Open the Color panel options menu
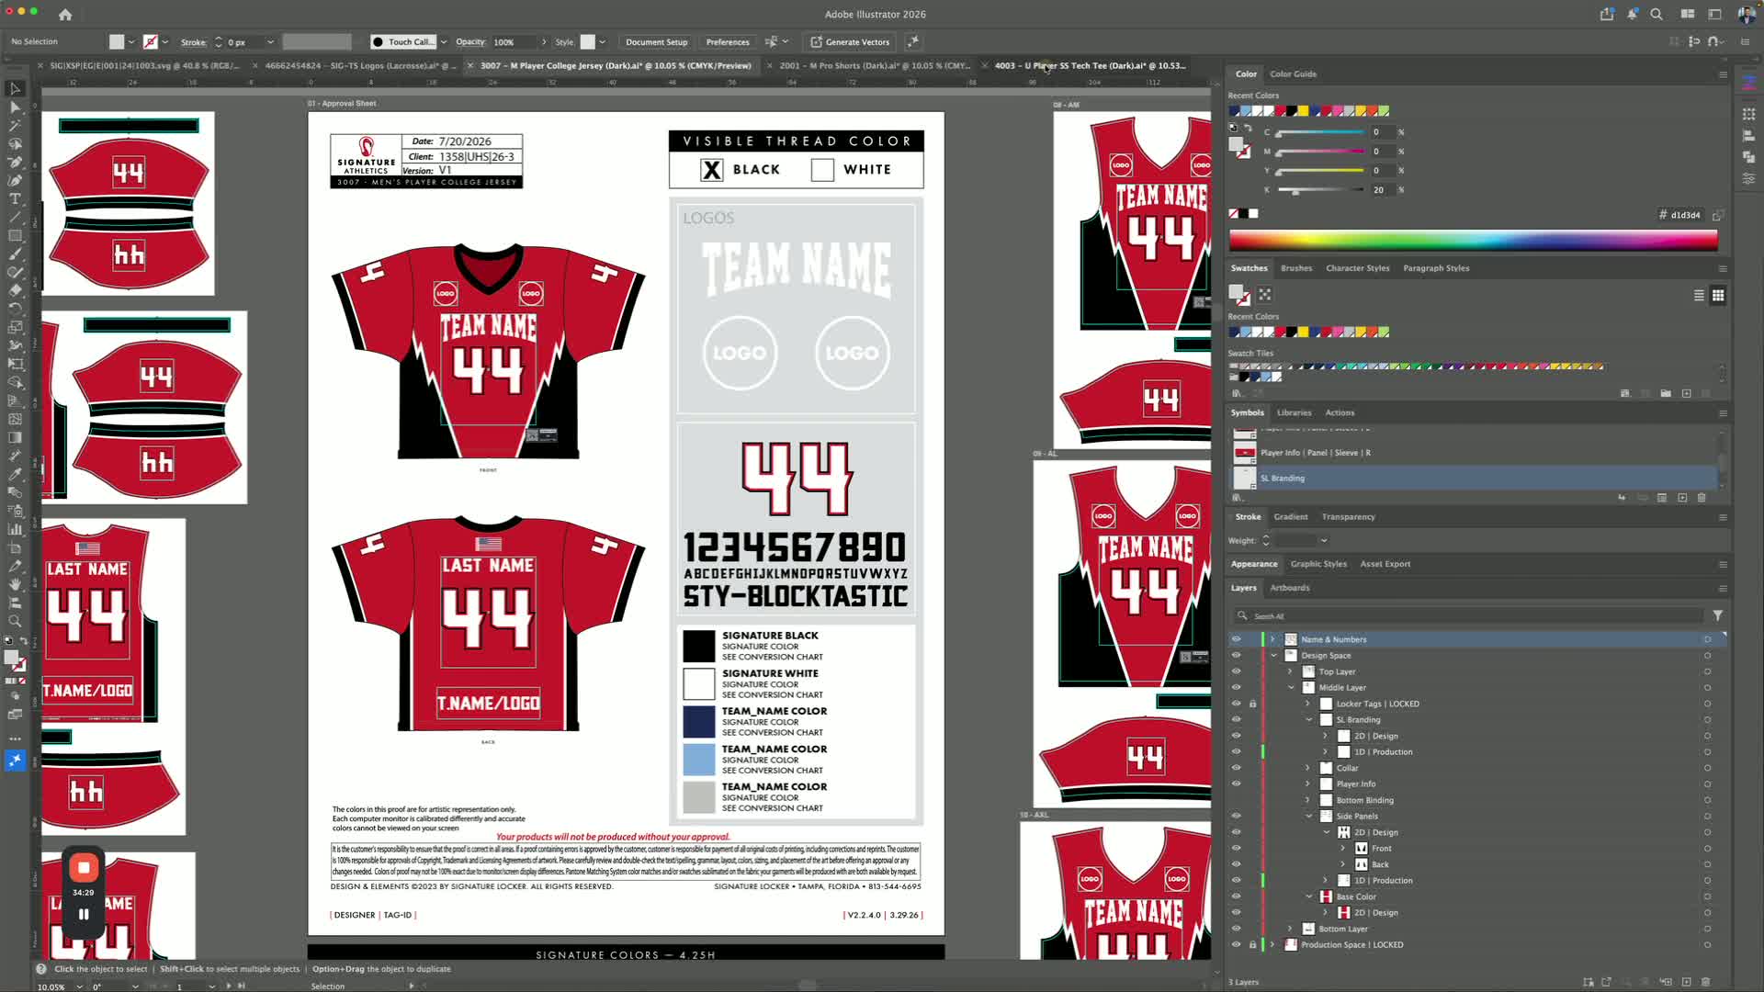The width and height of the screenshot is (1764, 992). pyautogui.click(x=1723, y=74)
